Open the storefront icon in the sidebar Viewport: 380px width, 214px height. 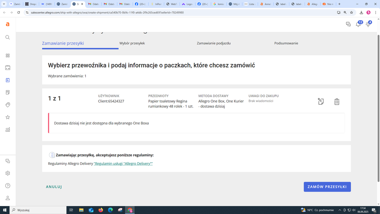[x=8, y=68]
